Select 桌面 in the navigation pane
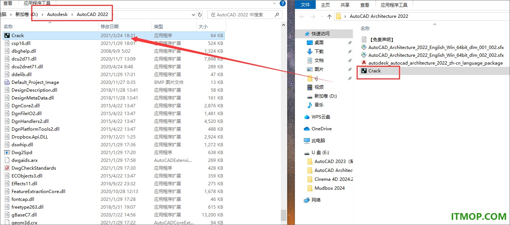510x225 pixels. point(319,43)
